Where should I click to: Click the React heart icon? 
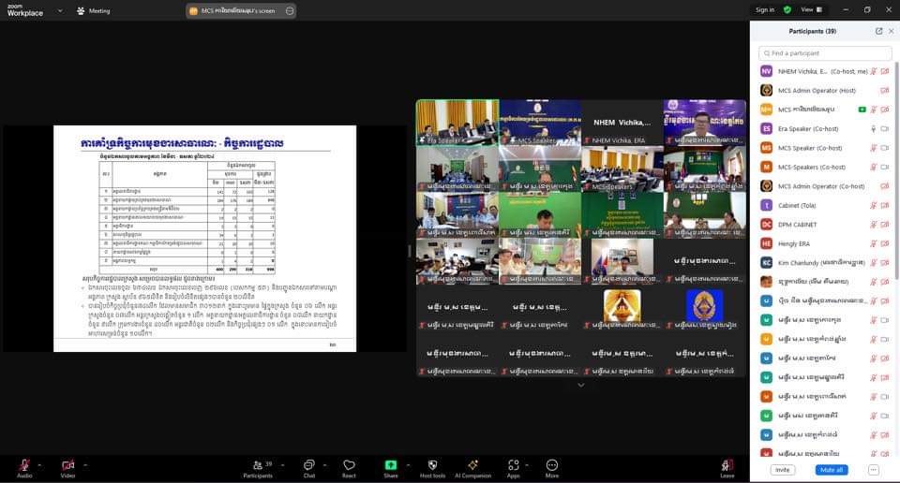pos(349,467)
